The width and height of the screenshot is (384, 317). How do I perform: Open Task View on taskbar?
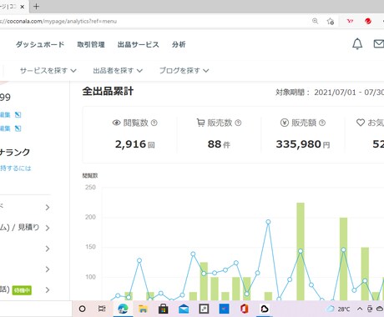click(x=102, y=309)
